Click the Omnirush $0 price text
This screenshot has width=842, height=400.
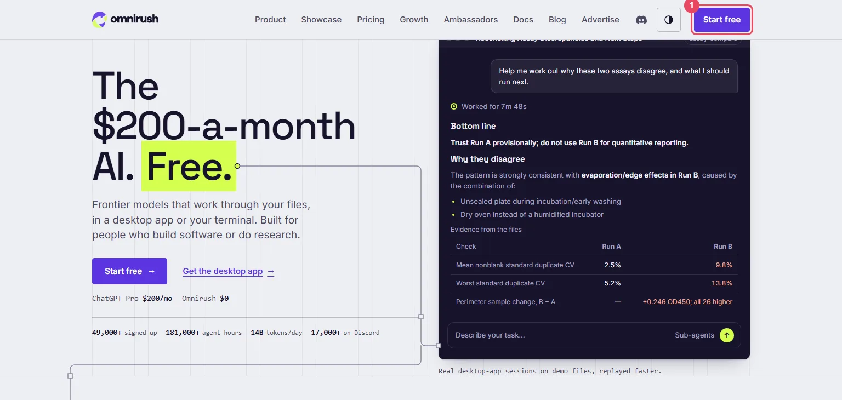(x=205, y=299)
